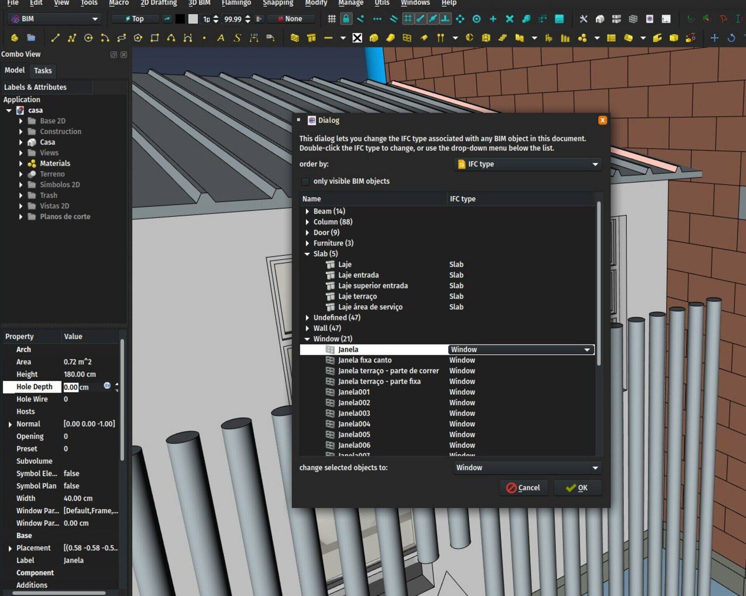Select the Ellipse drawing tool
The height and width of the screenshot is (596, 746).
tap(122, 38)
